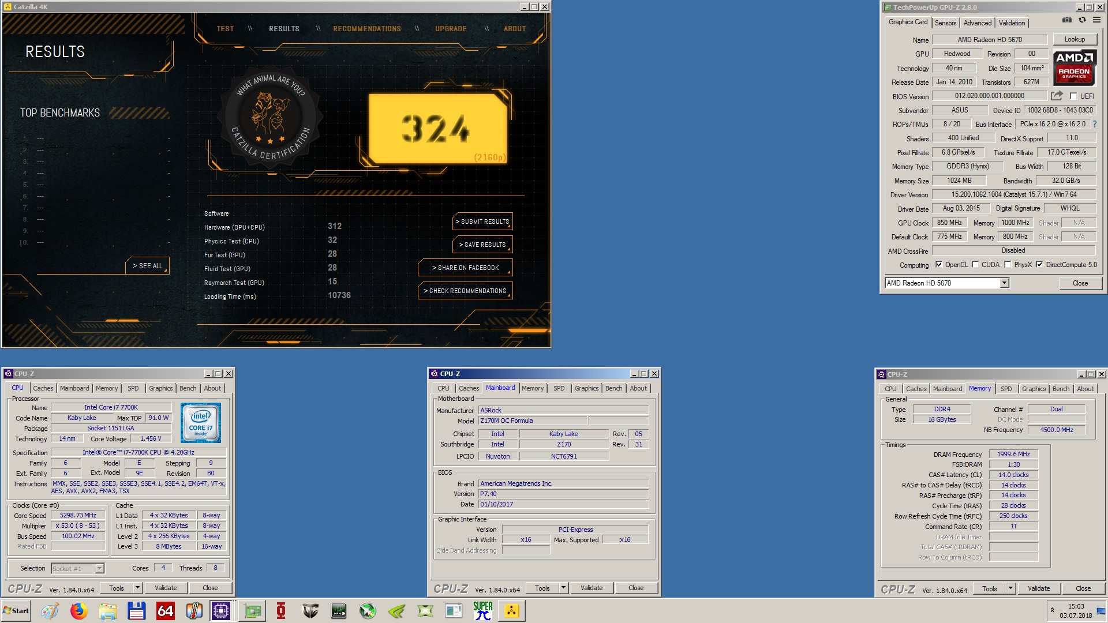This screenshot has width=1108, height=623.
Task: Click the system clock showing 15:03
Action: [1076, 606]
